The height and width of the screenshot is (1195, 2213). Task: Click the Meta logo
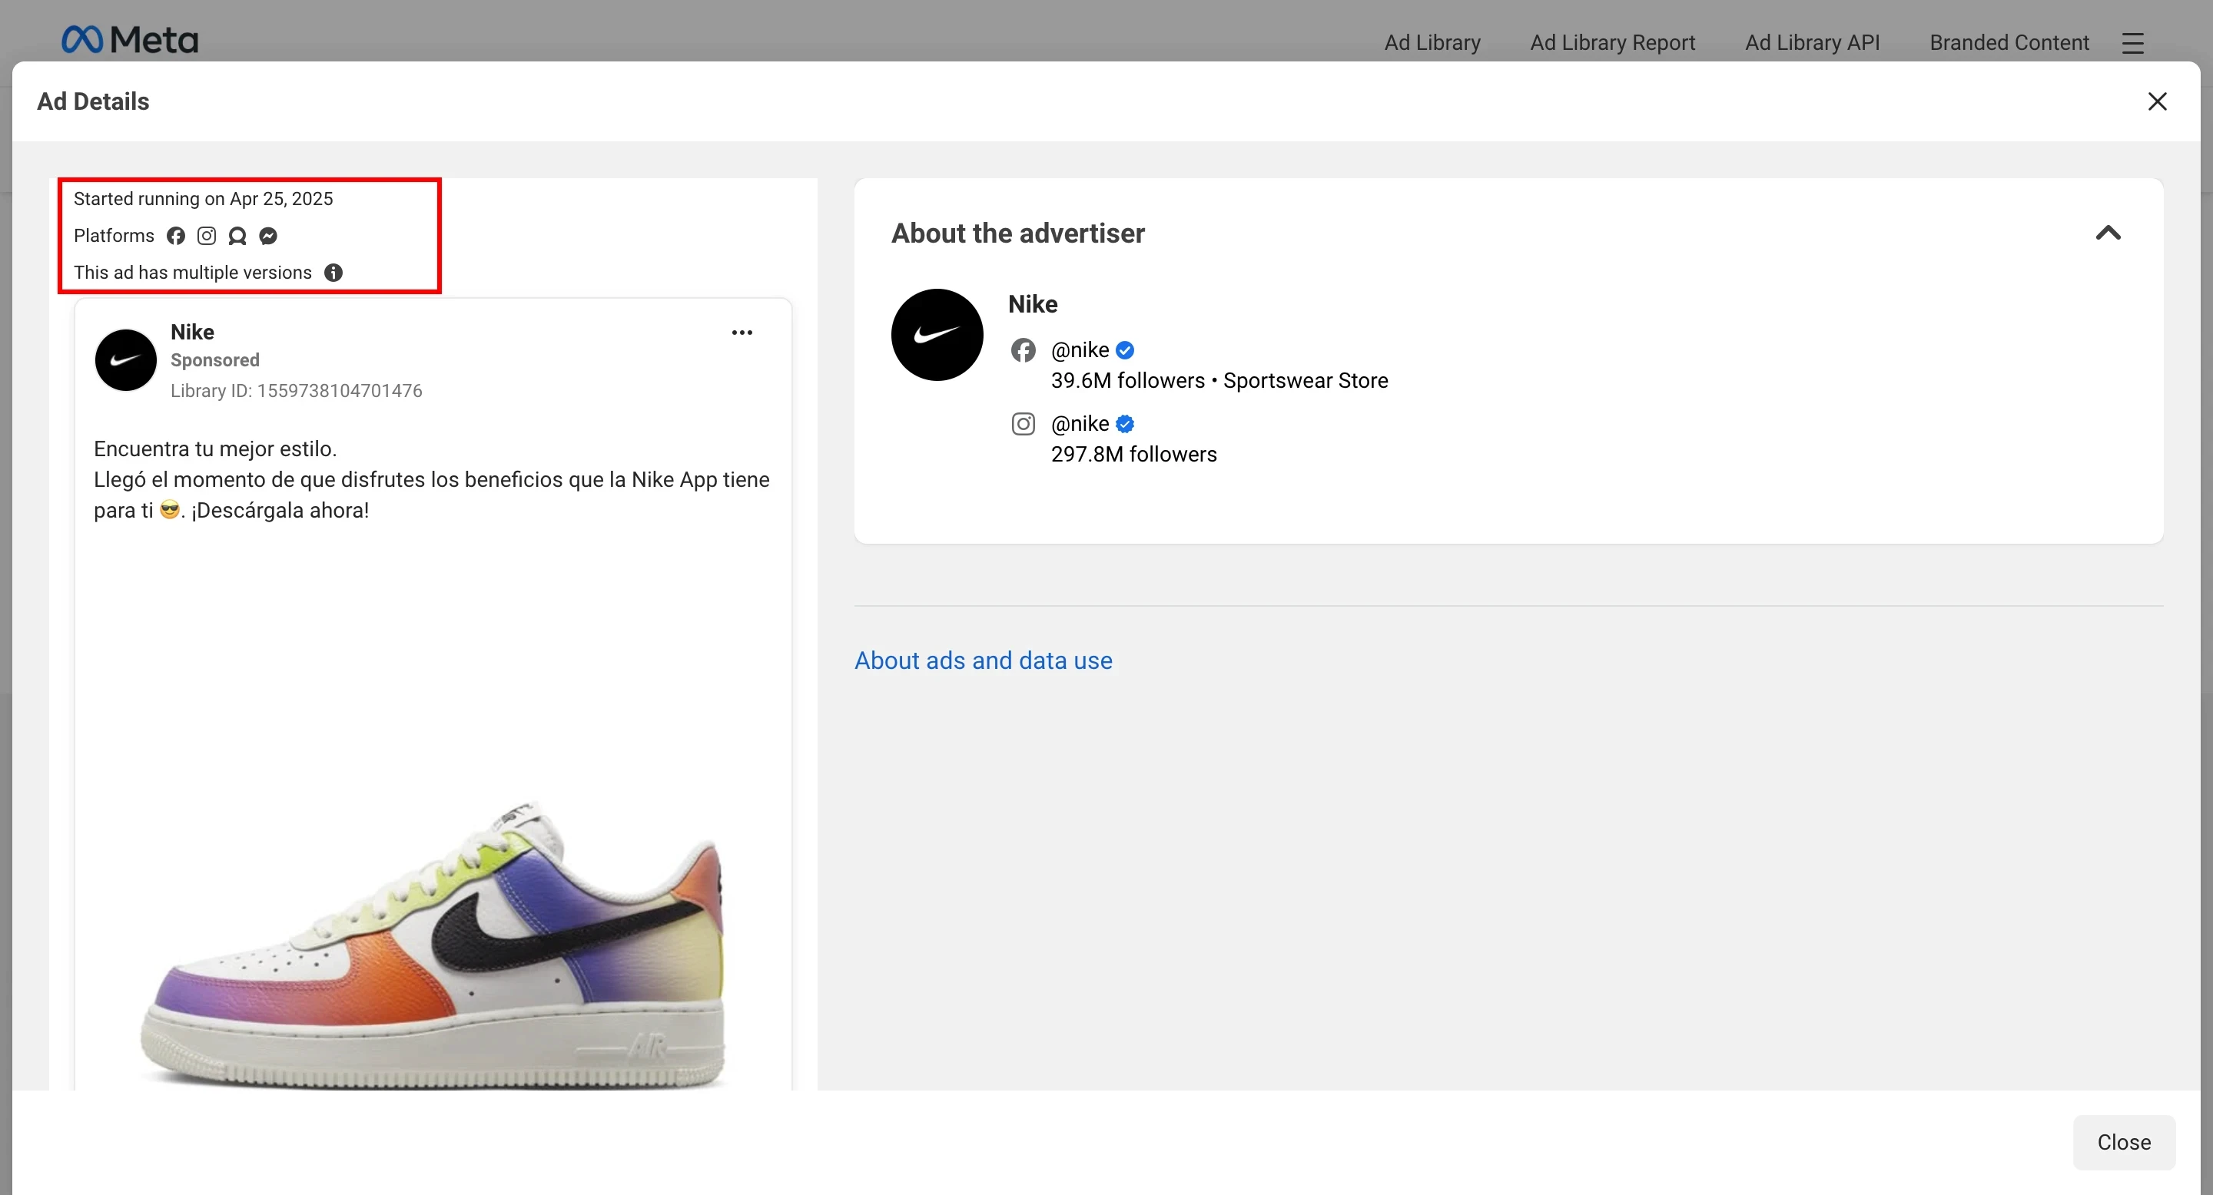(130, 39)
